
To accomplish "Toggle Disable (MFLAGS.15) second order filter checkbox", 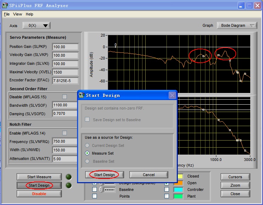I will click(x=64, y=97).
